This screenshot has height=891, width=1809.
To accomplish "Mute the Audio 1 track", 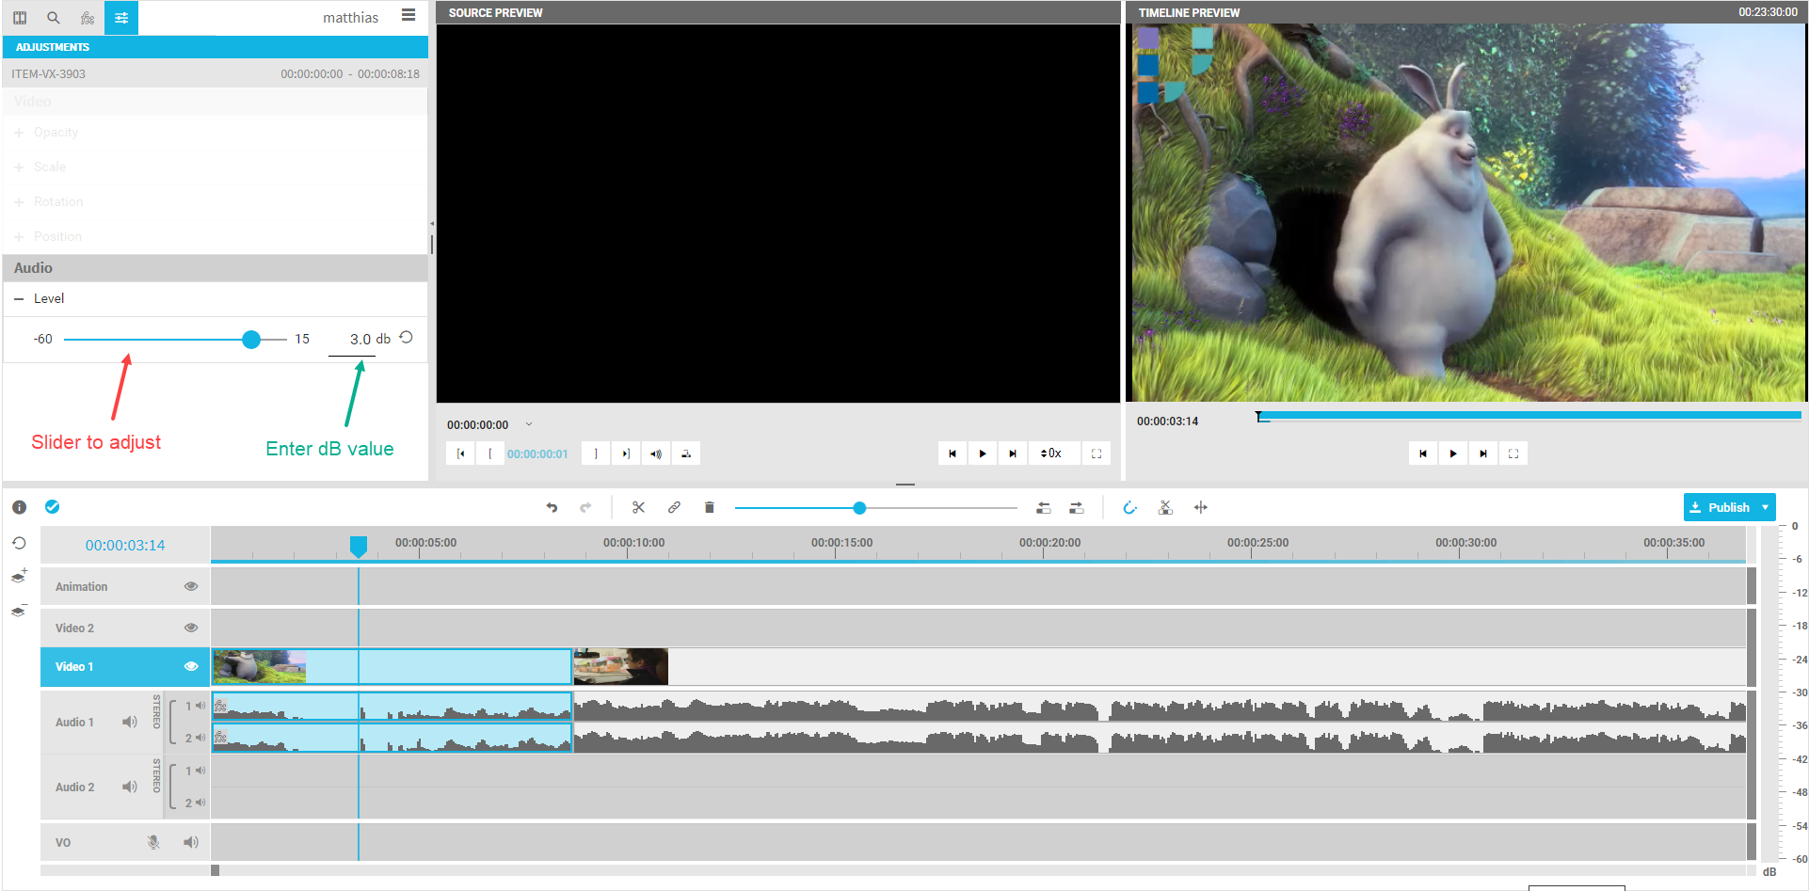I will click(130, 722).
